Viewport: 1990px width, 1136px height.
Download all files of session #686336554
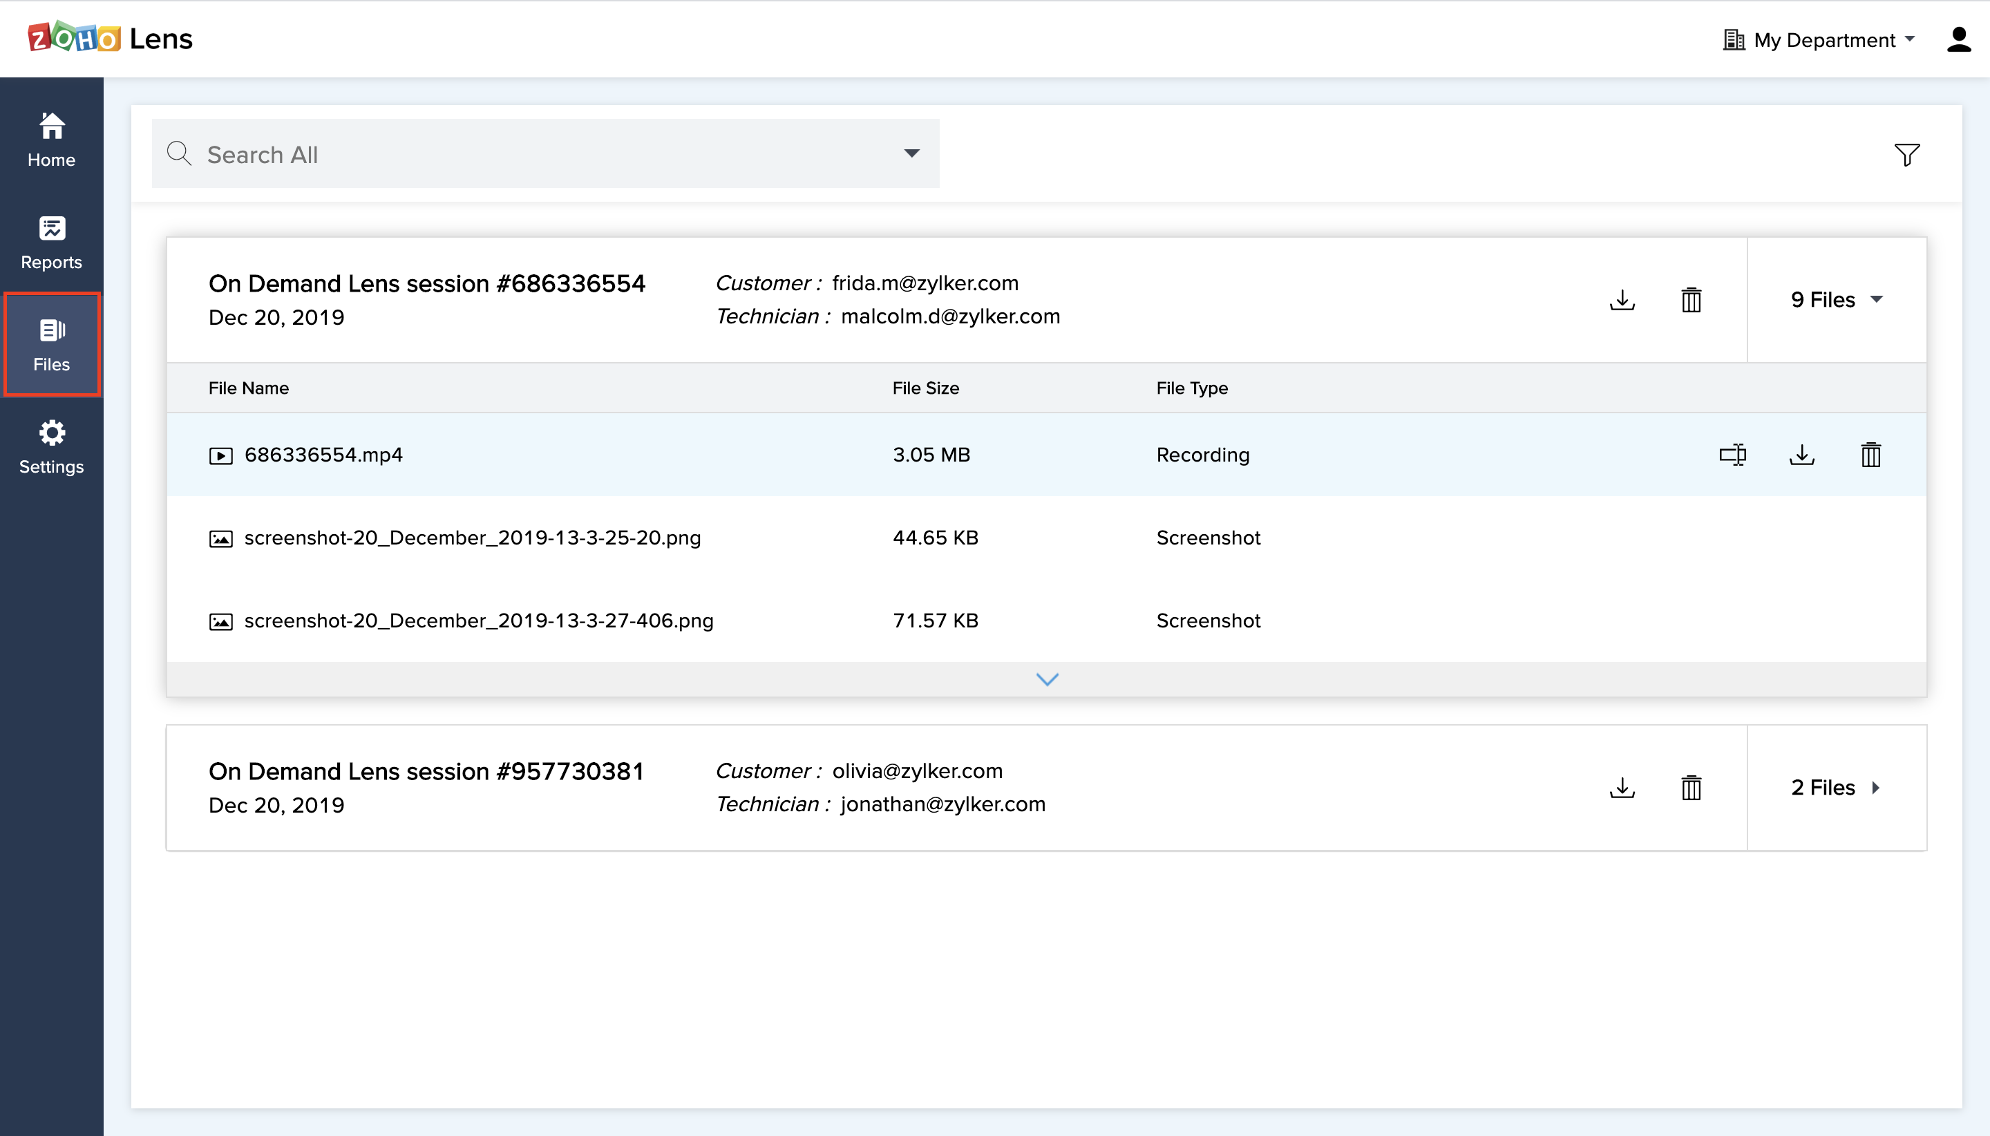1622,300
